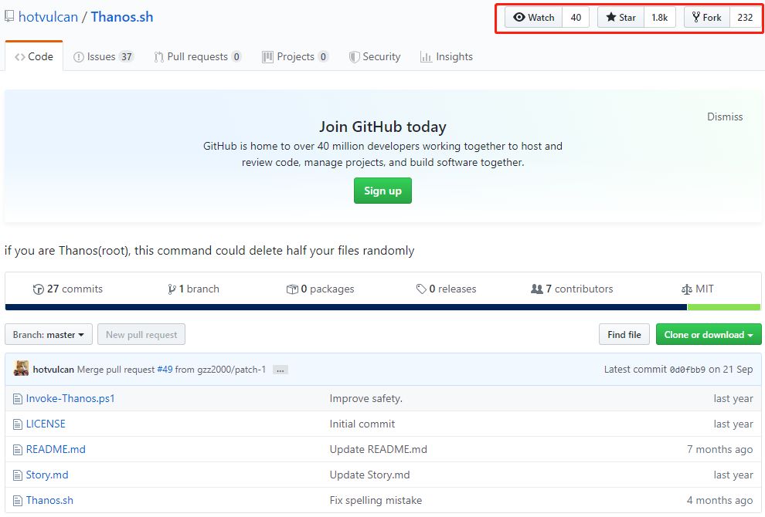
Task: Click the people icon beside 7 contributors
Action: click(x=537, y=289)
